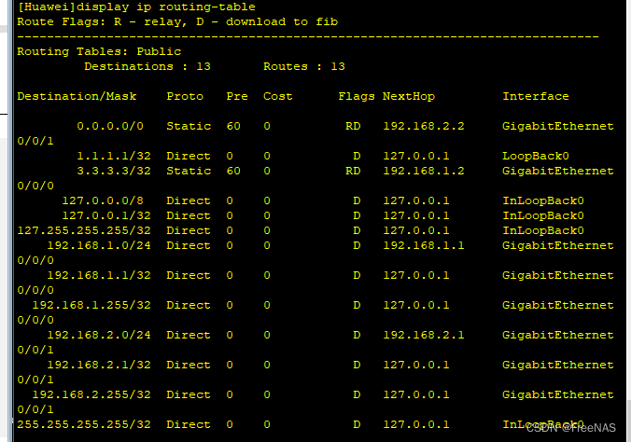Click the Cost column header
This screenshot has width=631, height=442.
pos(277,97)
